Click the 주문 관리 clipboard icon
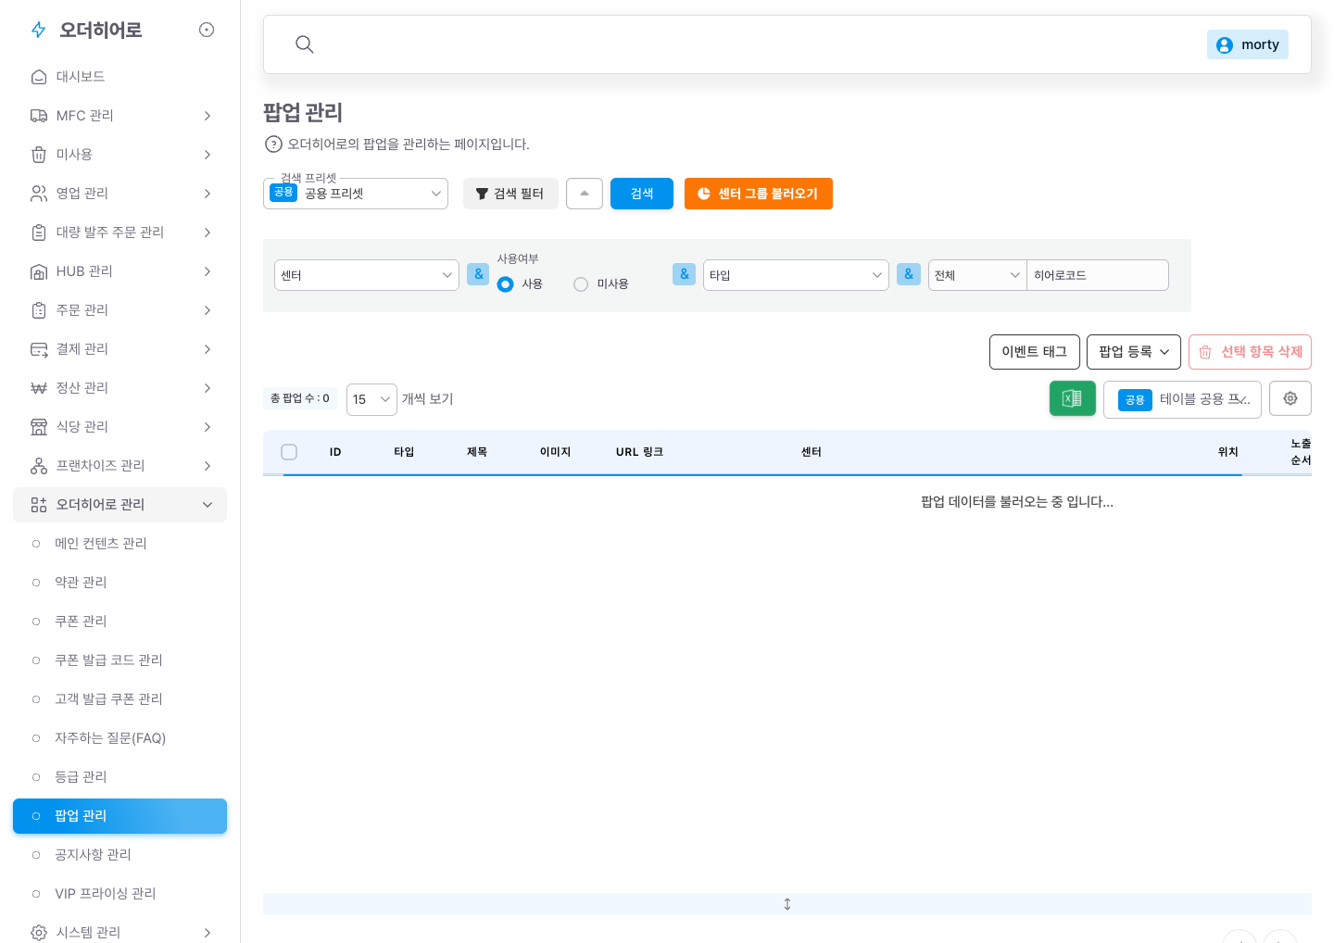 39,310
